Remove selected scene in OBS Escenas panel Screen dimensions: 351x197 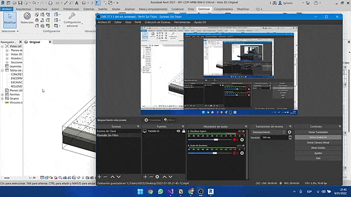pos(105,177)
